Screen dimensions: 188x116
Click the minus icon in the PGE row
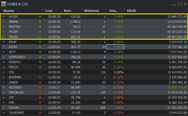pyautogui.click(x=7, y=103)
